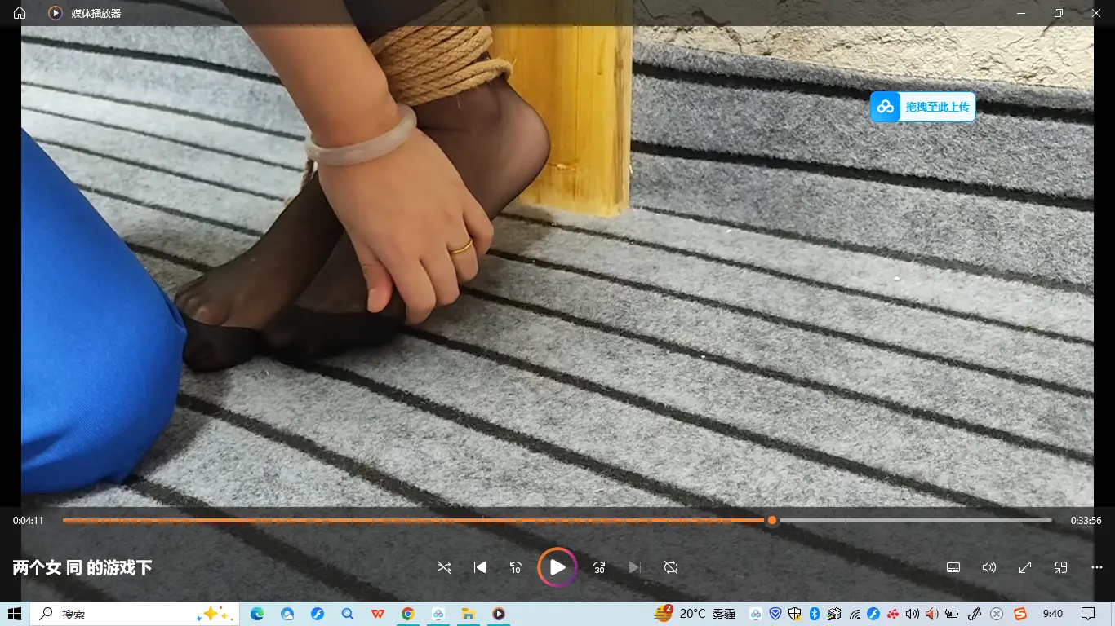Click the Baidu cloud upload floating button
The image size is (1115, 626).
pyautogui.click(x=922, y=107)
